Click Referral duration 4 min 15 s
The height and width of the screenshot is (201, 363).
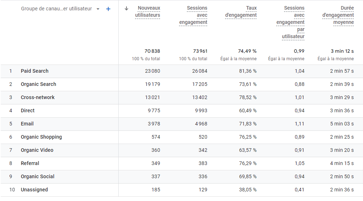[x=342, y=163]
